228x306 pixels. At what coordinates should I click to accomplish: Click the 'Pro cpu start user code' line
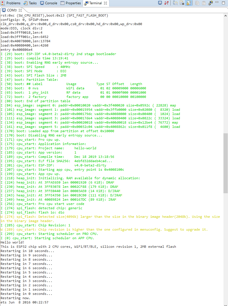[x=42, y=204]
